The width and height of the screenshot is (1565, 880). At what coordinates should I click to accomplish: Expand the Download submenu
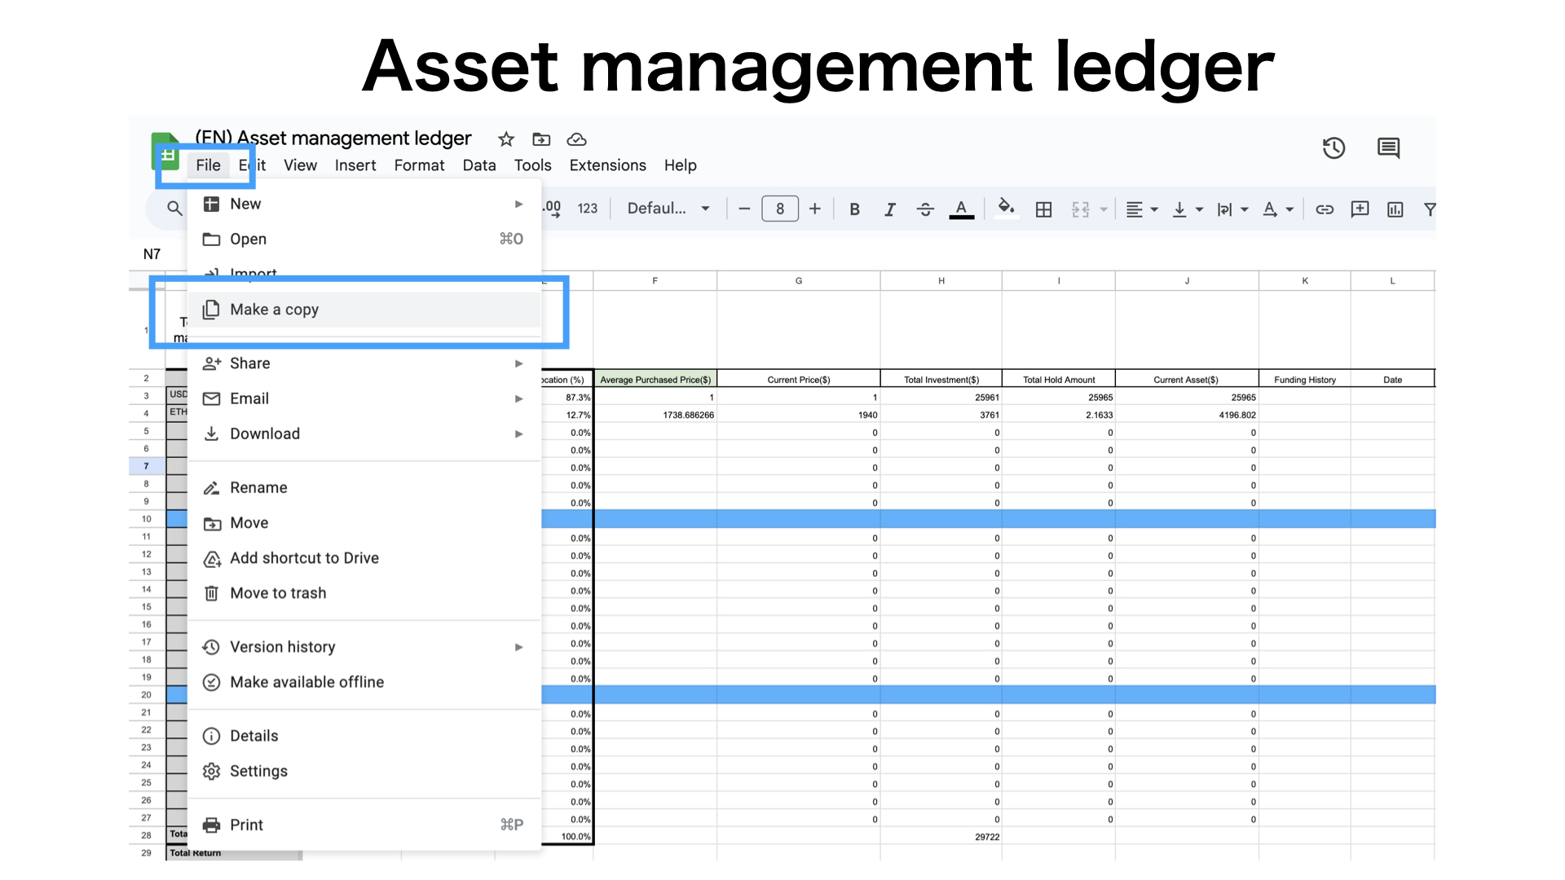click(x=364, y=433)
